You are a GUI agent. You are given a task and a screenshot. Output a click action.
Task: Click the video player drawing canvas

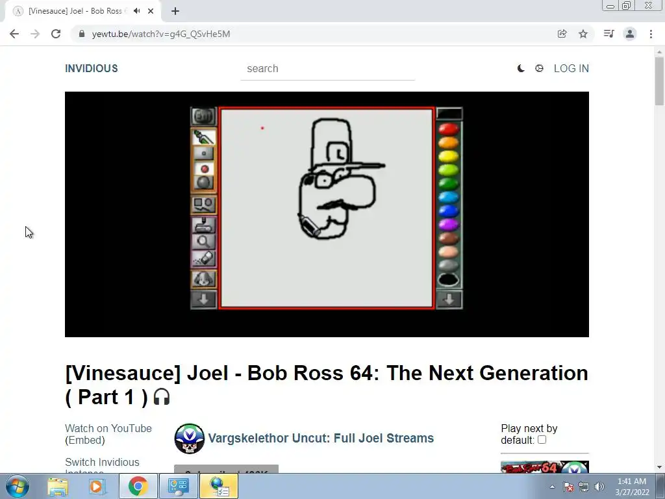(327, 208)
